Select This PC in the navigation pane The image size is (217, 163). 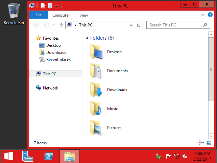pyautogui.click(x=56, y=74)
